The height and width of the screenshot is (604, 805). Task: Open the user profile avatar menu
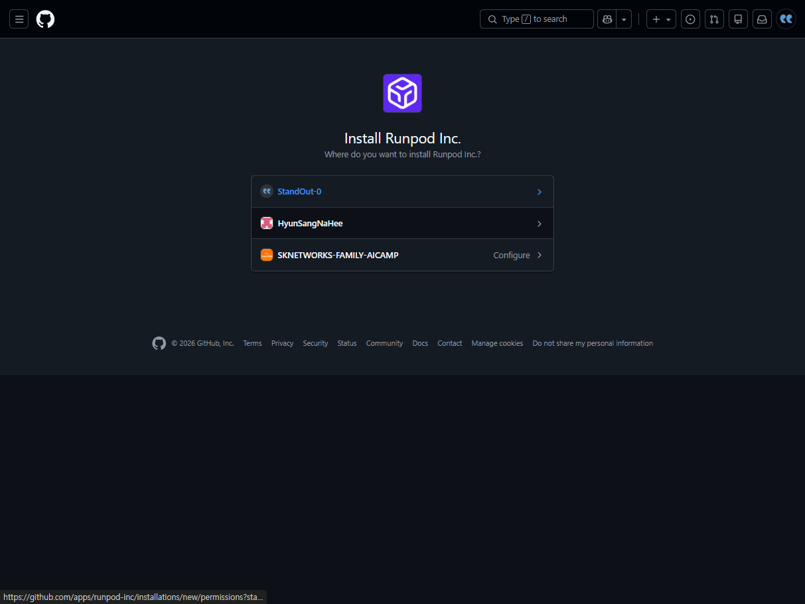point(786,19)
